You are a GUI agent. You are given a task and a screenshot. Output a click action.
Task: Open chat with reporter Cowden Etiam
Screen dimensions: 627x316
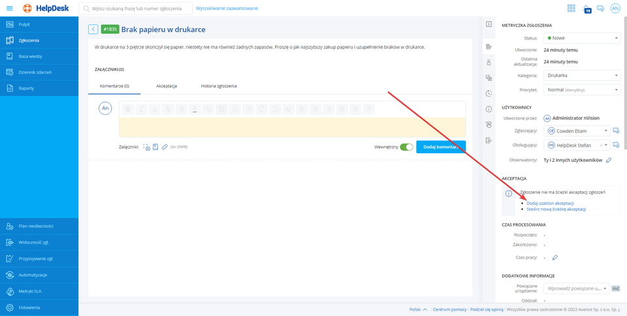(x=615, y=131)
